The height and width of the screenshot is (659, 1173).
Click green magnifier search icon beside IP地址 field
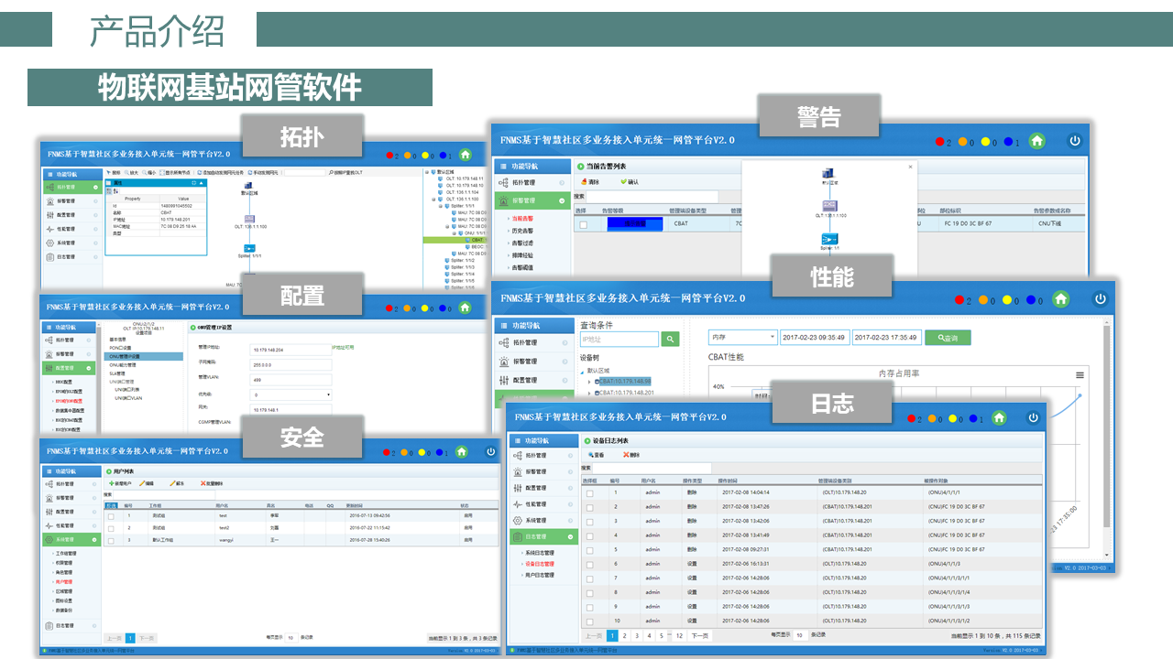pos(671,339)
